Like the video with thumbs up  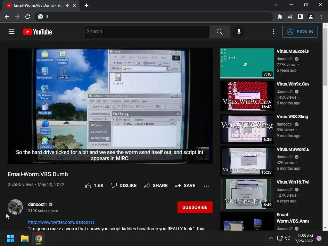pyautogui.click(x=94, y=185)
